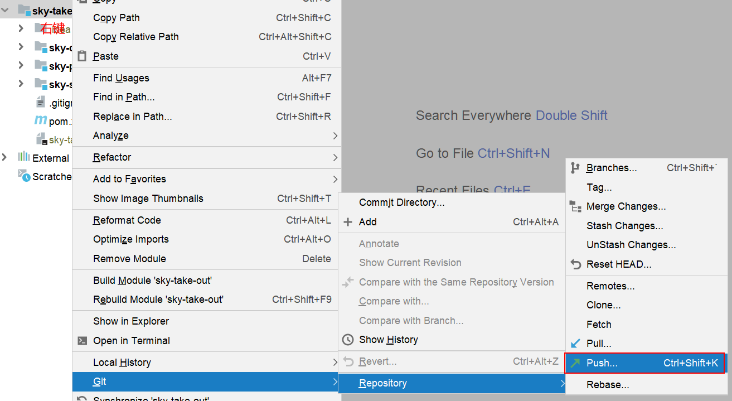This screenshot has height=401, width=732.
Task: Click the clock icon beside Show History
Action: 348,340
